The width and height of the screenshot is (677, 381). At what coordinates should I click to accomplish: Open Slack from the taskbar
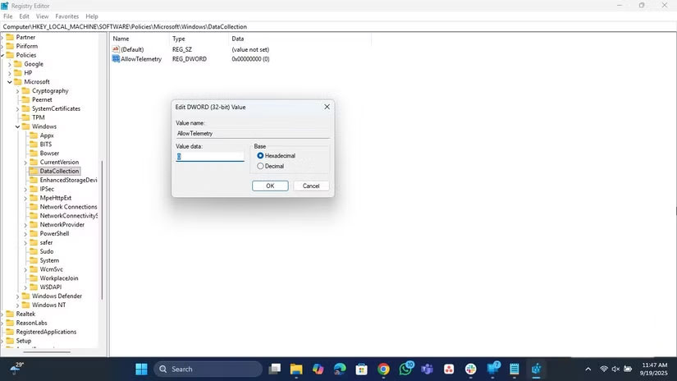click(471, 369)
